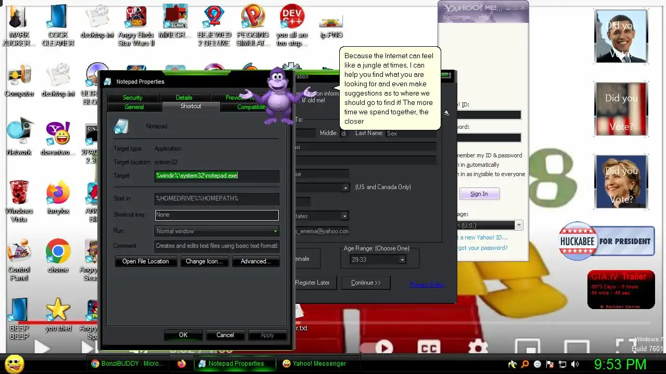Click Obama 'Did you Vote?' gadget
The height and width of the screenshot is (374, 666).
click(x=621, y=36)
